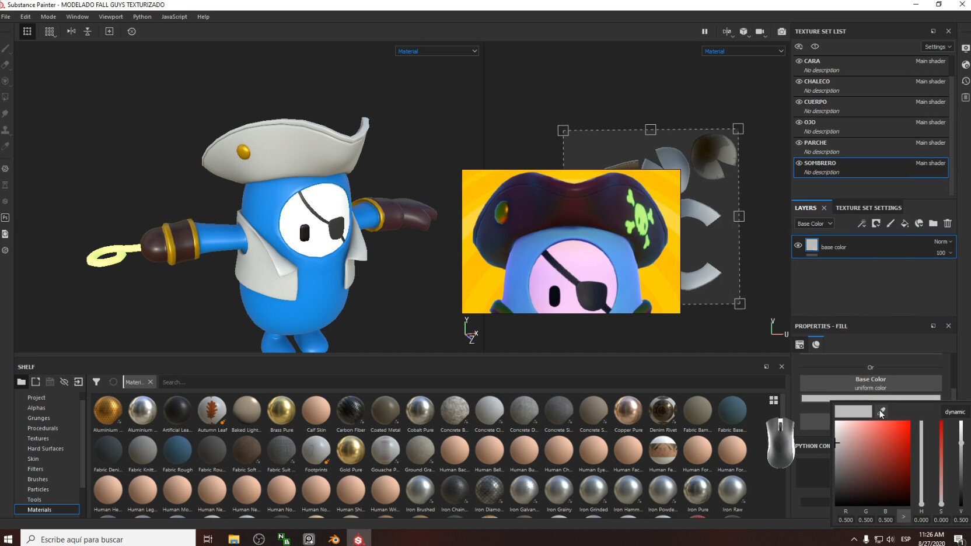Viewport: 971px width, 546px height.
Task: Take a viewport screenshot with the camera icon
Action: (x=782, y=32)
